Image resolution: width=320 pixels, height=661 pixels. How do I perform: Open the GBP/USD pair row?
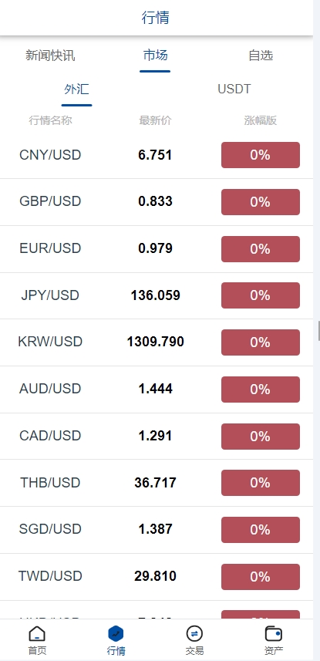(x=157, y=202)
